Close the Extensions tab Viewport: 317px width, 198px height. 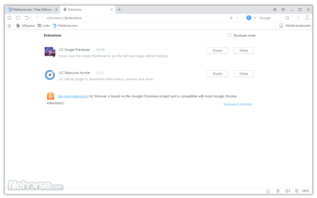(112, 10)
